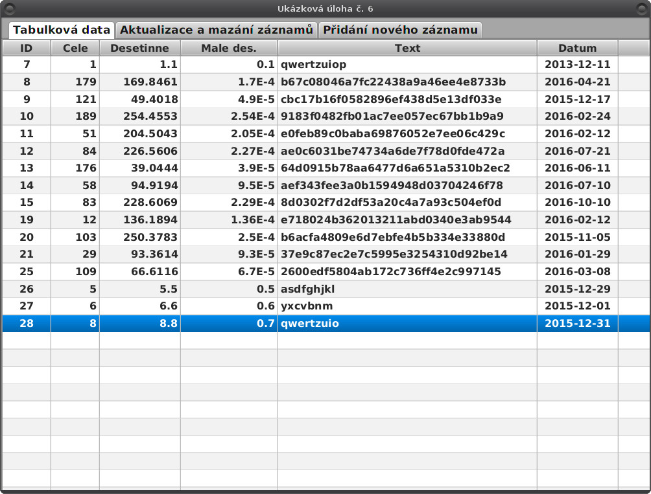Viewport: 651px width, 494px height.
Task: Select the "Tabulková data" tab
Action: tap(62, 29)
